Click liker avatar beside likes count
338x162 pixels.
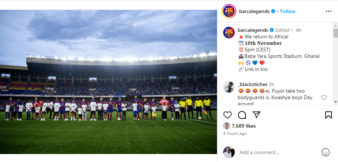[x=226, y=126]
